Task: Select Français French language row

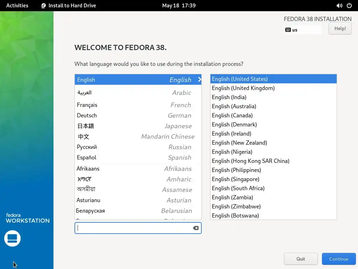Action: (138, 105)
